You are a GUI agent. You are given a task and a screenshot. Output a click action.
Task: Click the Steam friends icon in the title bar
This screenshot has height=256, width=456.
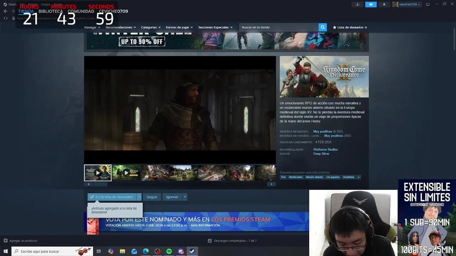357,4
